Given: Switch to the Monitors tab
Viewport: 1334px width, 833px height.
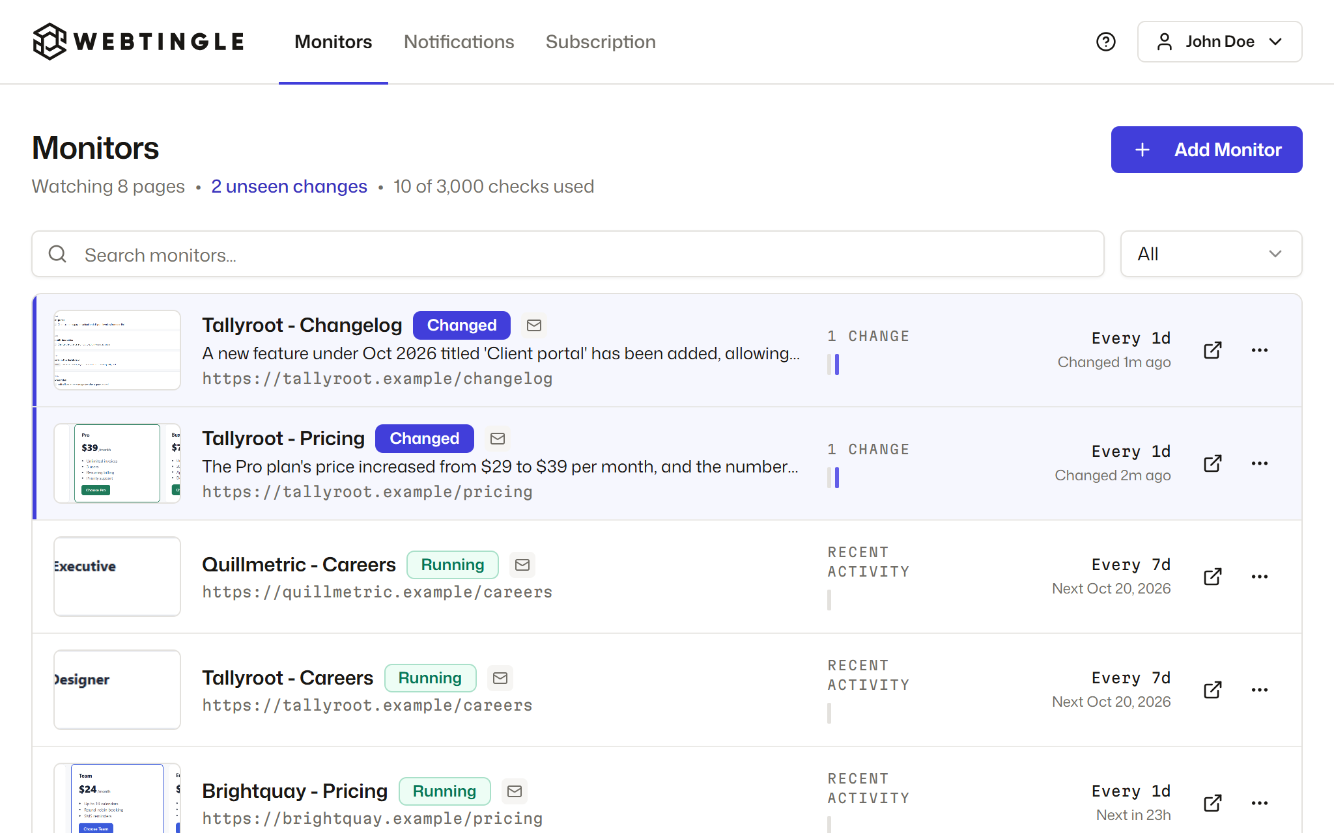Looking at the screenshot, I should coord(333,42).
